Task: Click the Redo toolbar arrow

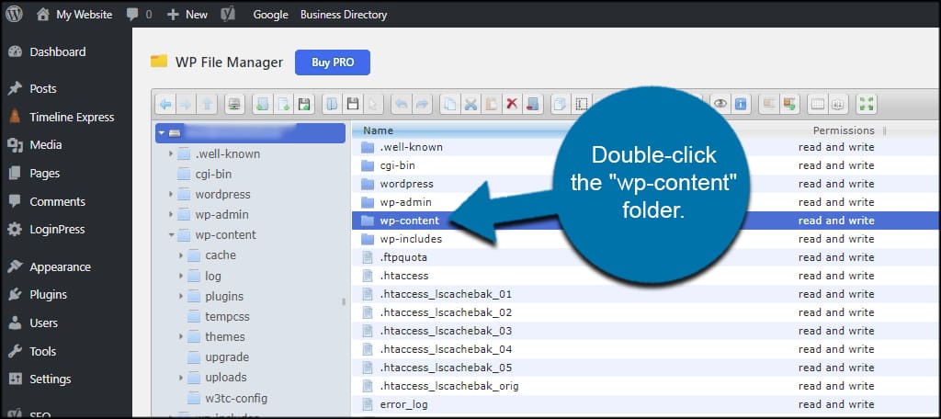Action: pyautogui.click(x=422, y=104)
